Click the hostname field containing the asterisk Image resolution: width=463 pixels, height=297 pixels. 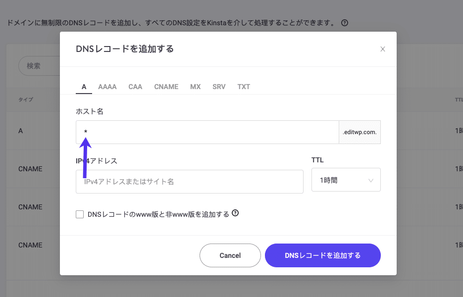pos(208,132)
